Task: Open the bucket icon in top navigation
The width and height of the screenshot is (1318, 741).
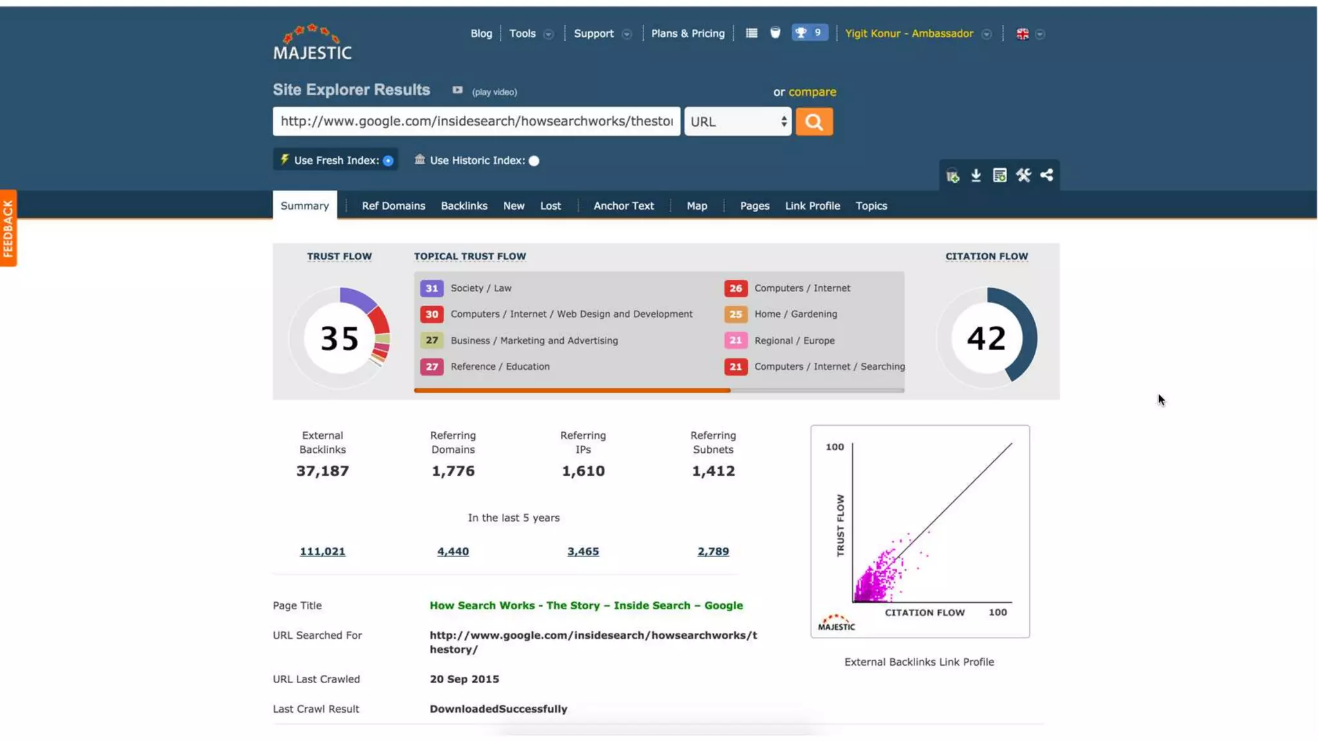Action: (x=775, y=33)
